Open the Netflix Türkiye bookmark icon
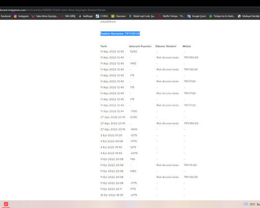The height and width of the screenshot is (208, 260). coord(160,16)
